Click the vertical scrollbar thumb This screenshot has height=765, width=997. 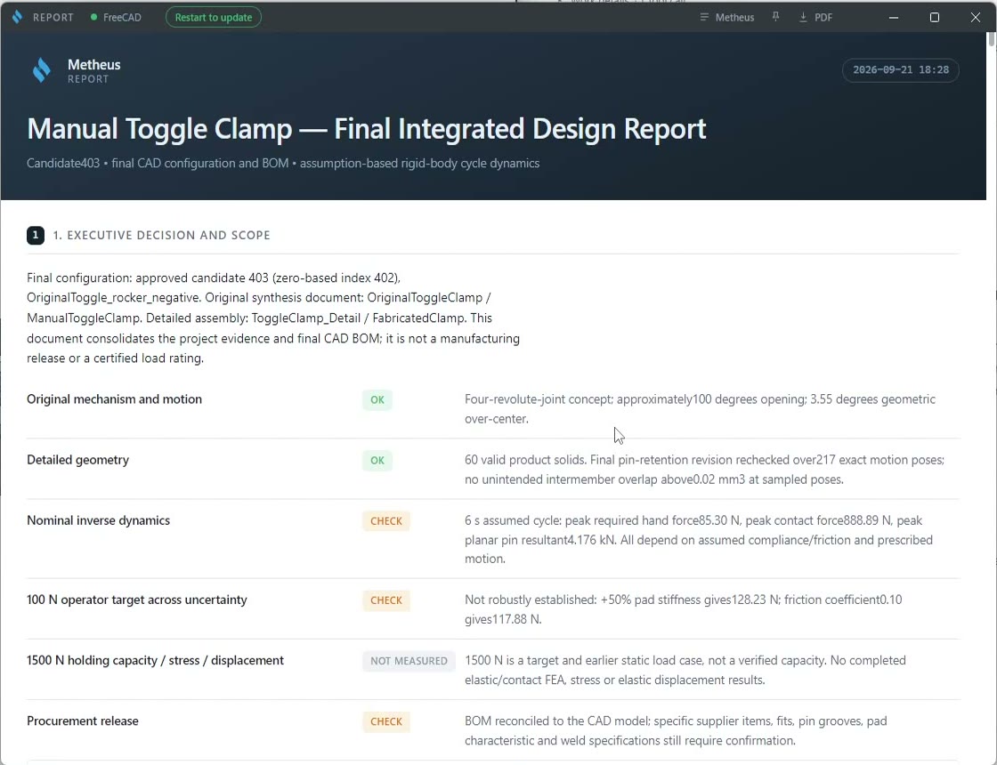point(992,39)
